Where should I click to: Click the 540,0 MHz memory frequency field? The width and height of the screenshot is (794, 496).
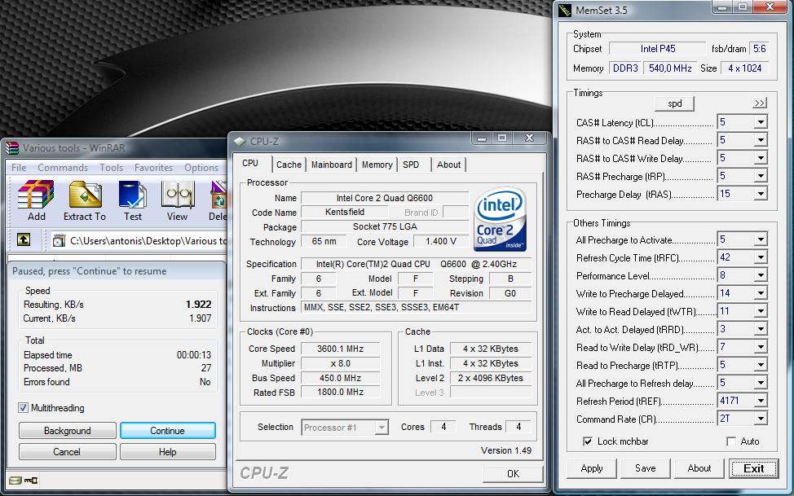point(670,68)
